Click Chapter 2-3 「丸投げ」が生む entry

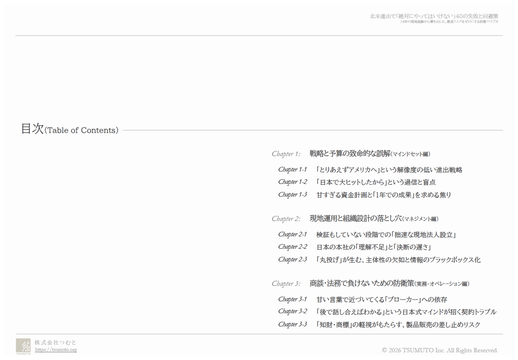pos(379,260)
